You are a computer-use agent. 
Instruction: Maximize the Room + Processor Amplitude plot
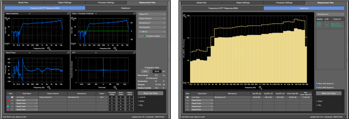134,14
